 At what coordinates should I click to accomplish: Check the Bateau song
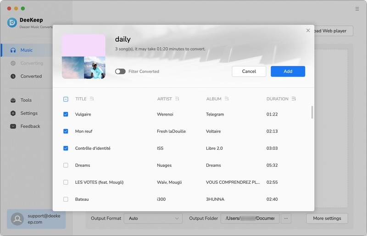pos(66,199)
